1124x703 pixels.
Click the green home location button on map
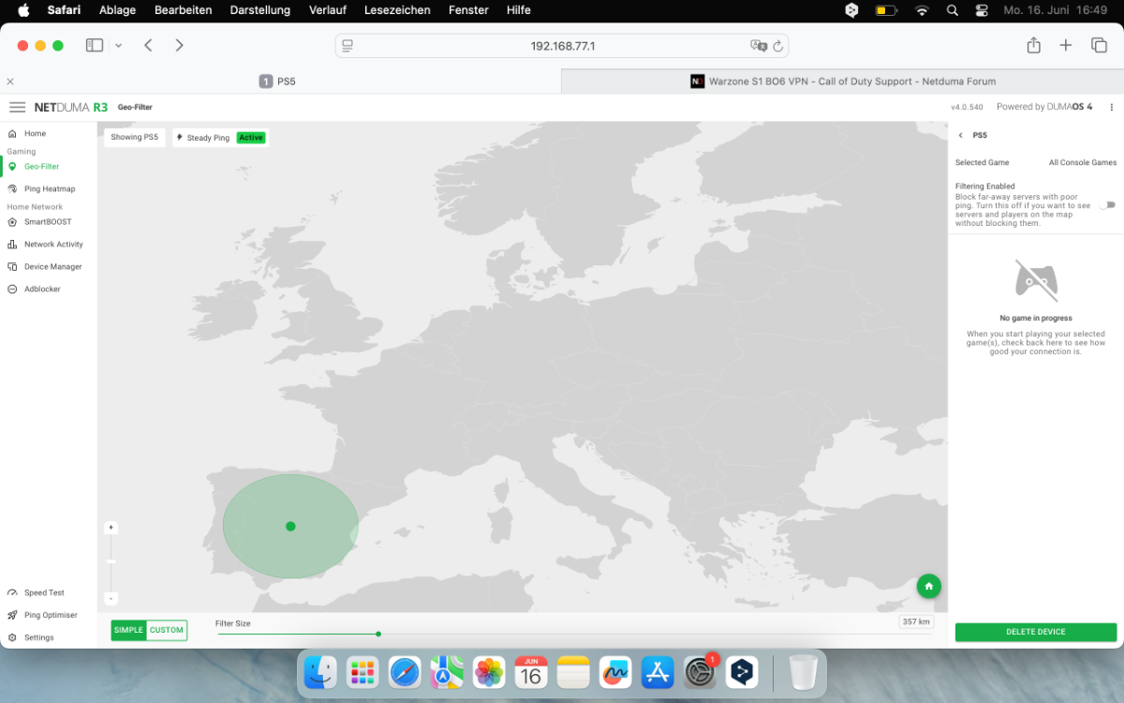click(x=929, y=586)
